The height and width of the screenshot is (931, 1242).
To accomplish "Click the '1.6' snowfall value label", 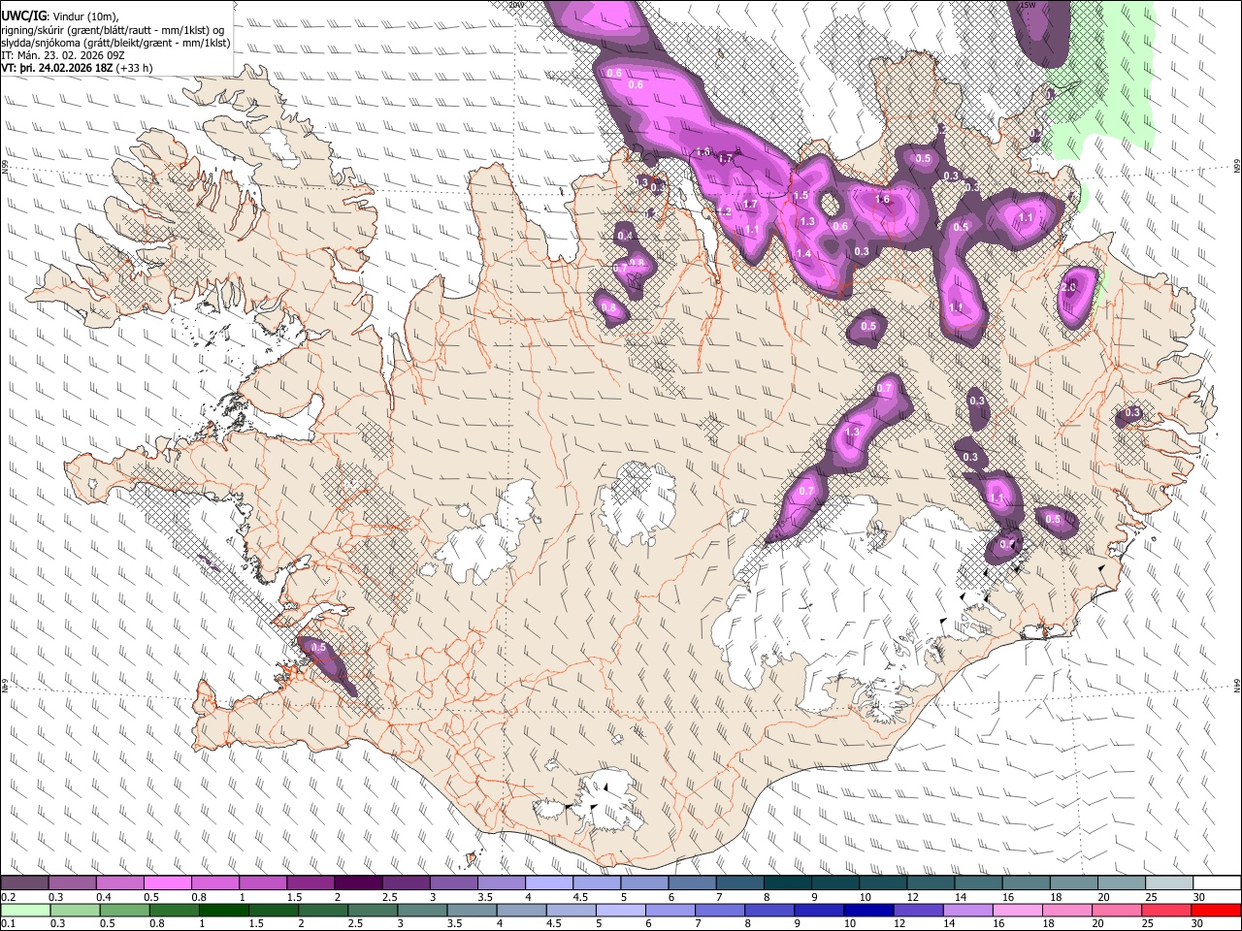I will (882, 200).
